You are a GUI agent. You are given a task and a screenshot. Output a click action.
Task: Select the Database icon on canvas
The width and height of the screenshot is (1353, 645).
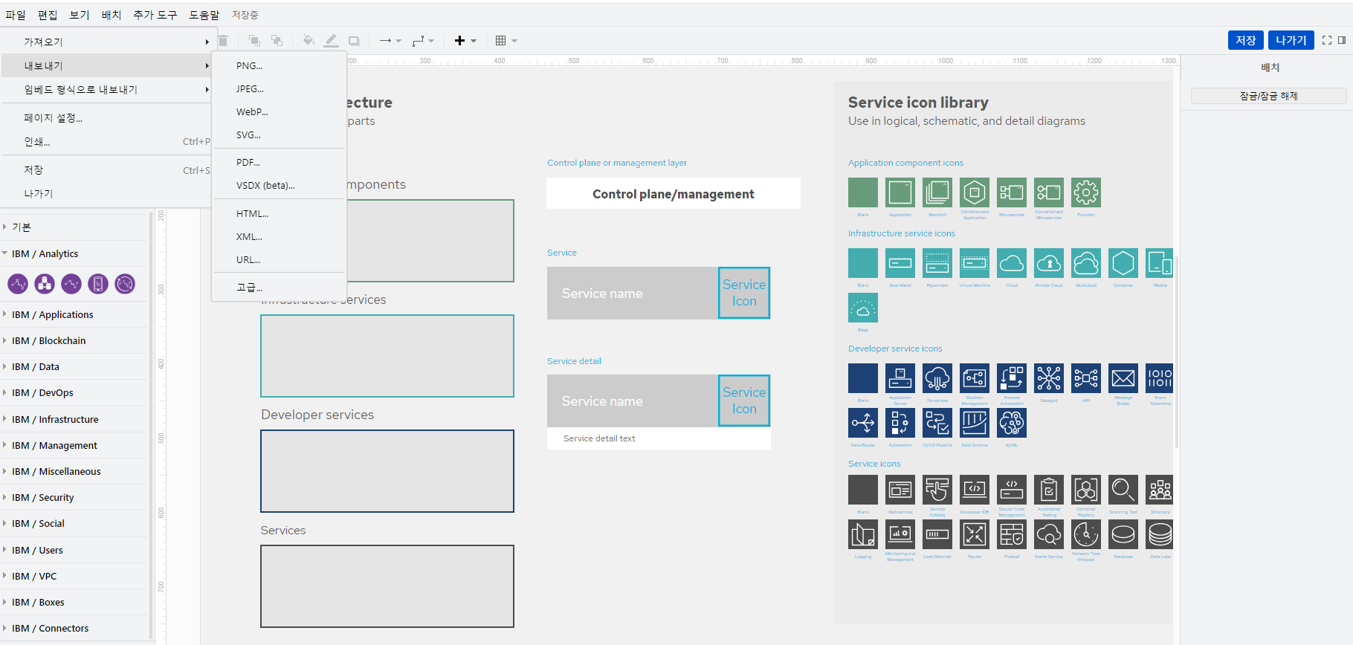click(1123, 534)
